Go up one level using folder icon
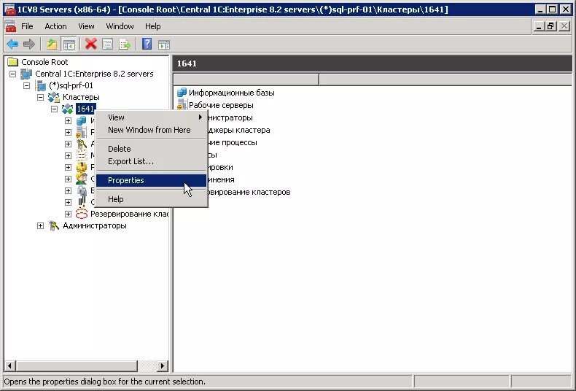 tap(52, 44)
